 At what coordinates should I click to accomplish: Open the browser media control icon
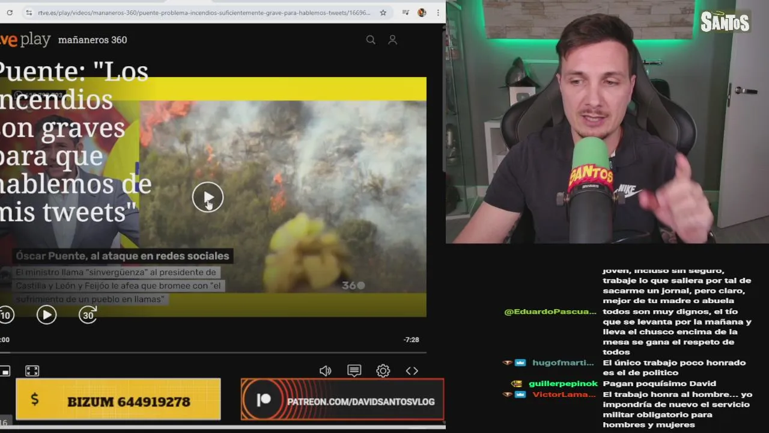406,12
